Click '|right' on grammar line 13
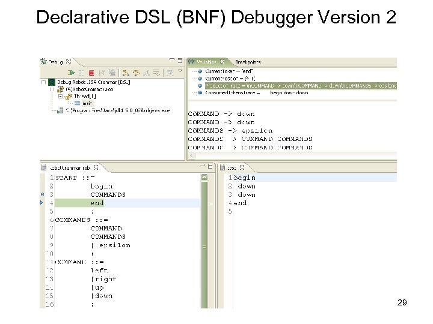Screen dimensions: 433x324 pos(103,279)
